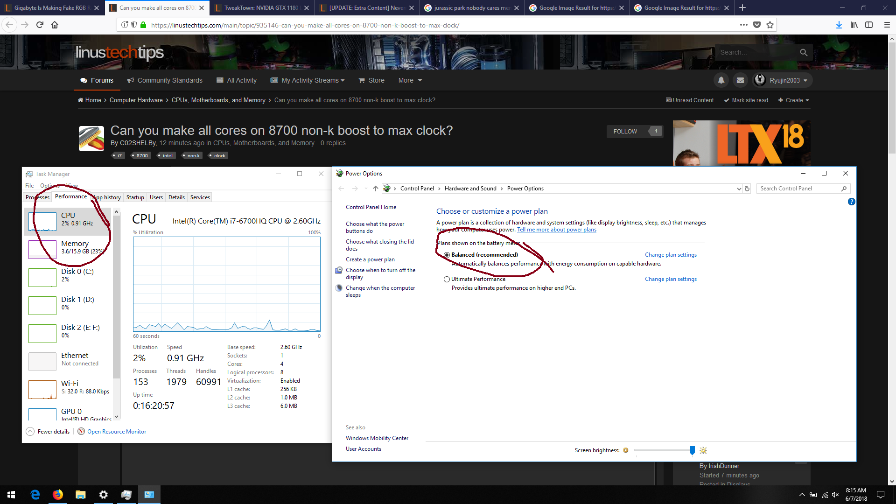Click the Power Options help question icon

852,202
